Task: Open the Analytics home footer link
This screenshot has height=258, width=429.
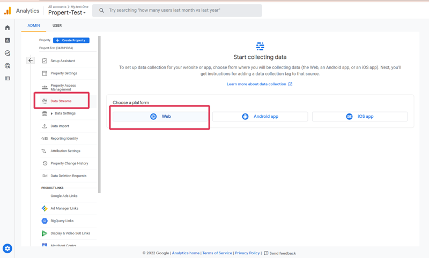Action: (186, 253)
